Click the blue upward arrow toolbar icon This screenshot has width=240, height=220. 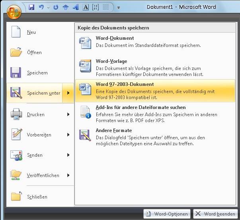pos(66,7)
